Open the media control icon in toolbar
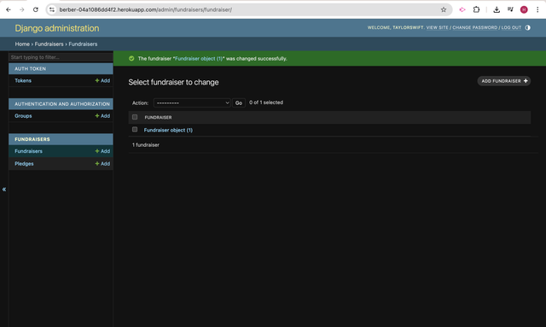The height and width of the screenshot is (327, 546). (x=510, y=9)
